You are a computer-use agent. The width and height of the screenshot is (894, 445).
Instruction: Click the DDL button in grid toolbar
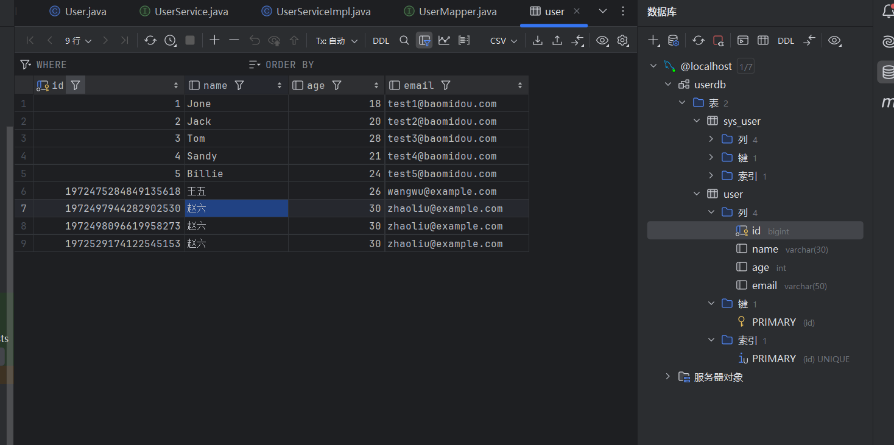click(x=381, y=41)
